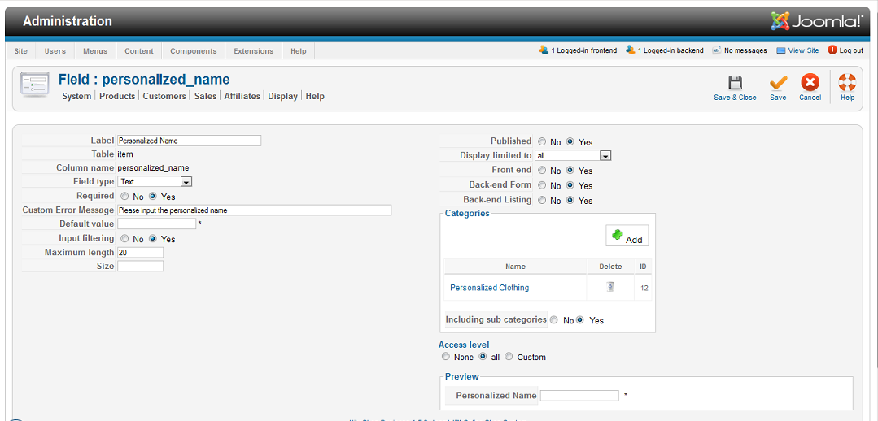Open the Extensions menu
878x421 pixels.
point(254,51)
